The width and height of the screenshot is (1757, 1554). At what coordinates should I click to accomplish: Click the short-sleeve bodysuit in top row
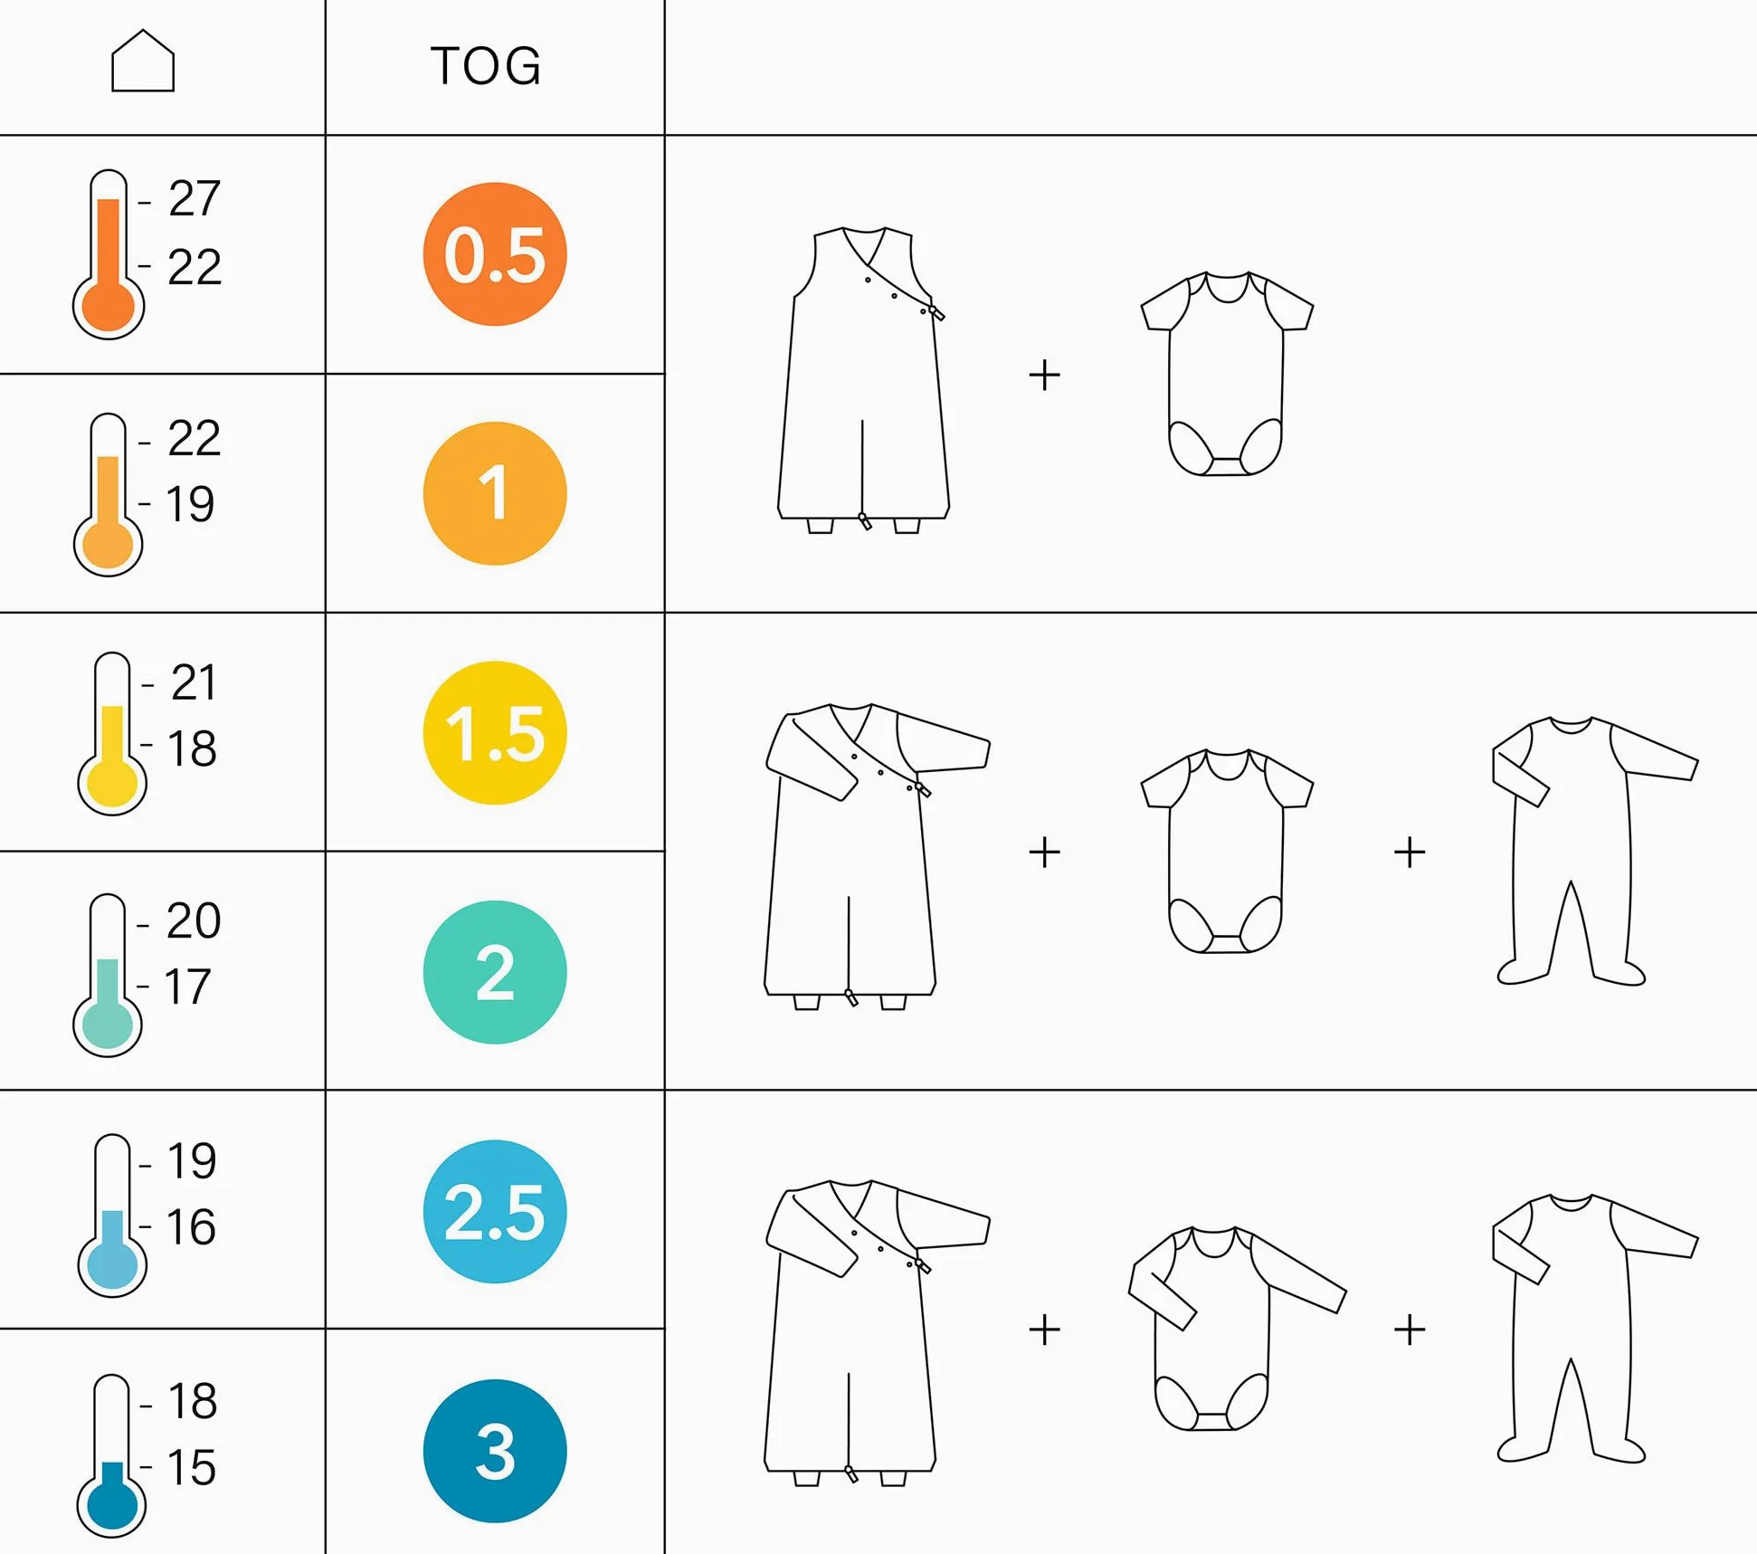point(1227,374)
